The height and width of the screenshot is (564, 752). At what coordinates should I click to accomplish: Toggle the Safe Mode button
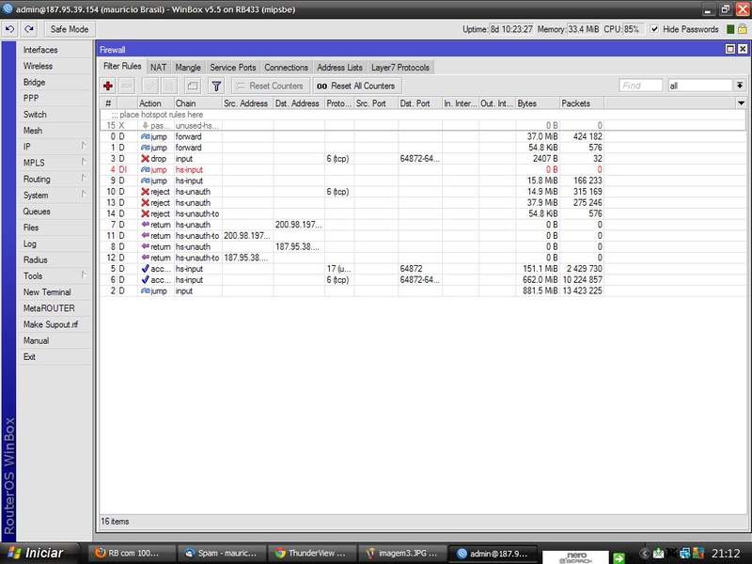[x=70, y=29]
